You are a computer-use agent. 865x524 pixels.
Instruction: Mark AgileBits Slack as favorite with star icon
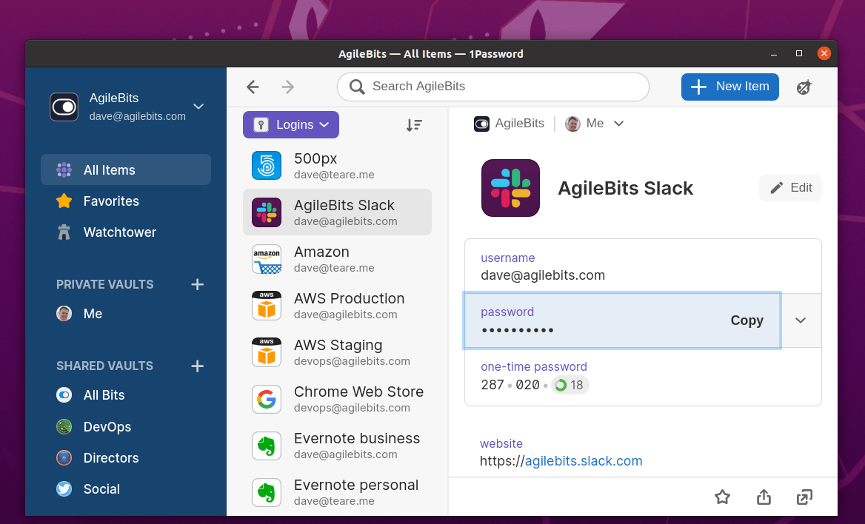[x=722, y=497]
